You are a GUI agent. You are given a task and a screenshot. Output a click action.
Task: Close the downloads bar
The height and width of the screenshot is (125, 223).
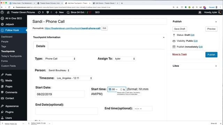pyautogui.click(x=221, y=124)
